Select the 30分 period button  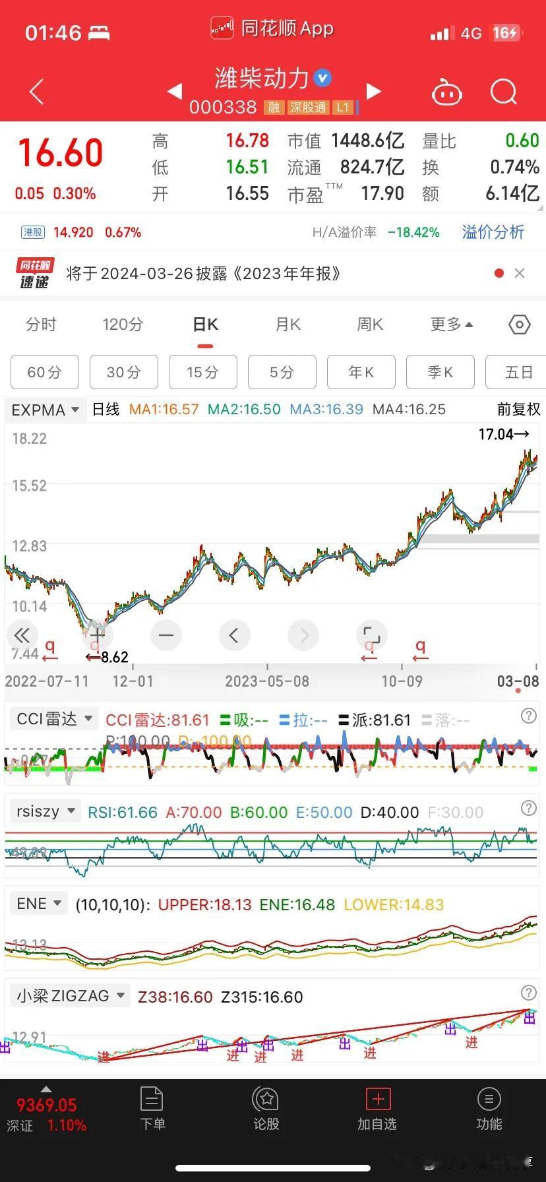pyautogui.click(x=124, y=372)
